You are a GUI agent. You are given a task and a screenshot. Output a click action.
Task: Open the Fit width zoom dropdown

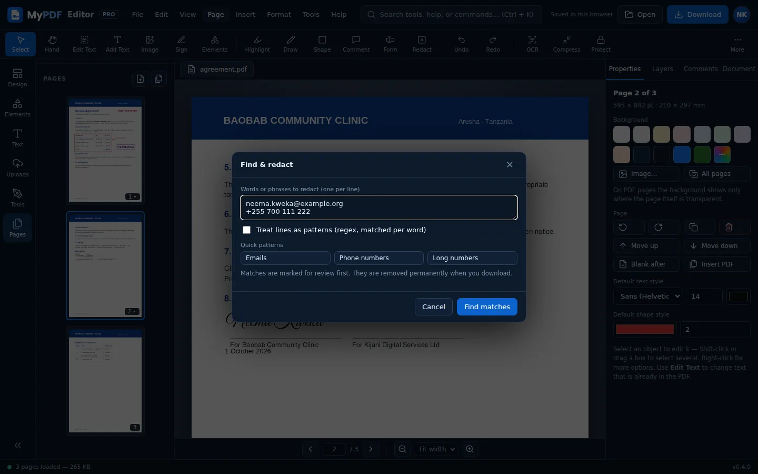click(437, 449)
